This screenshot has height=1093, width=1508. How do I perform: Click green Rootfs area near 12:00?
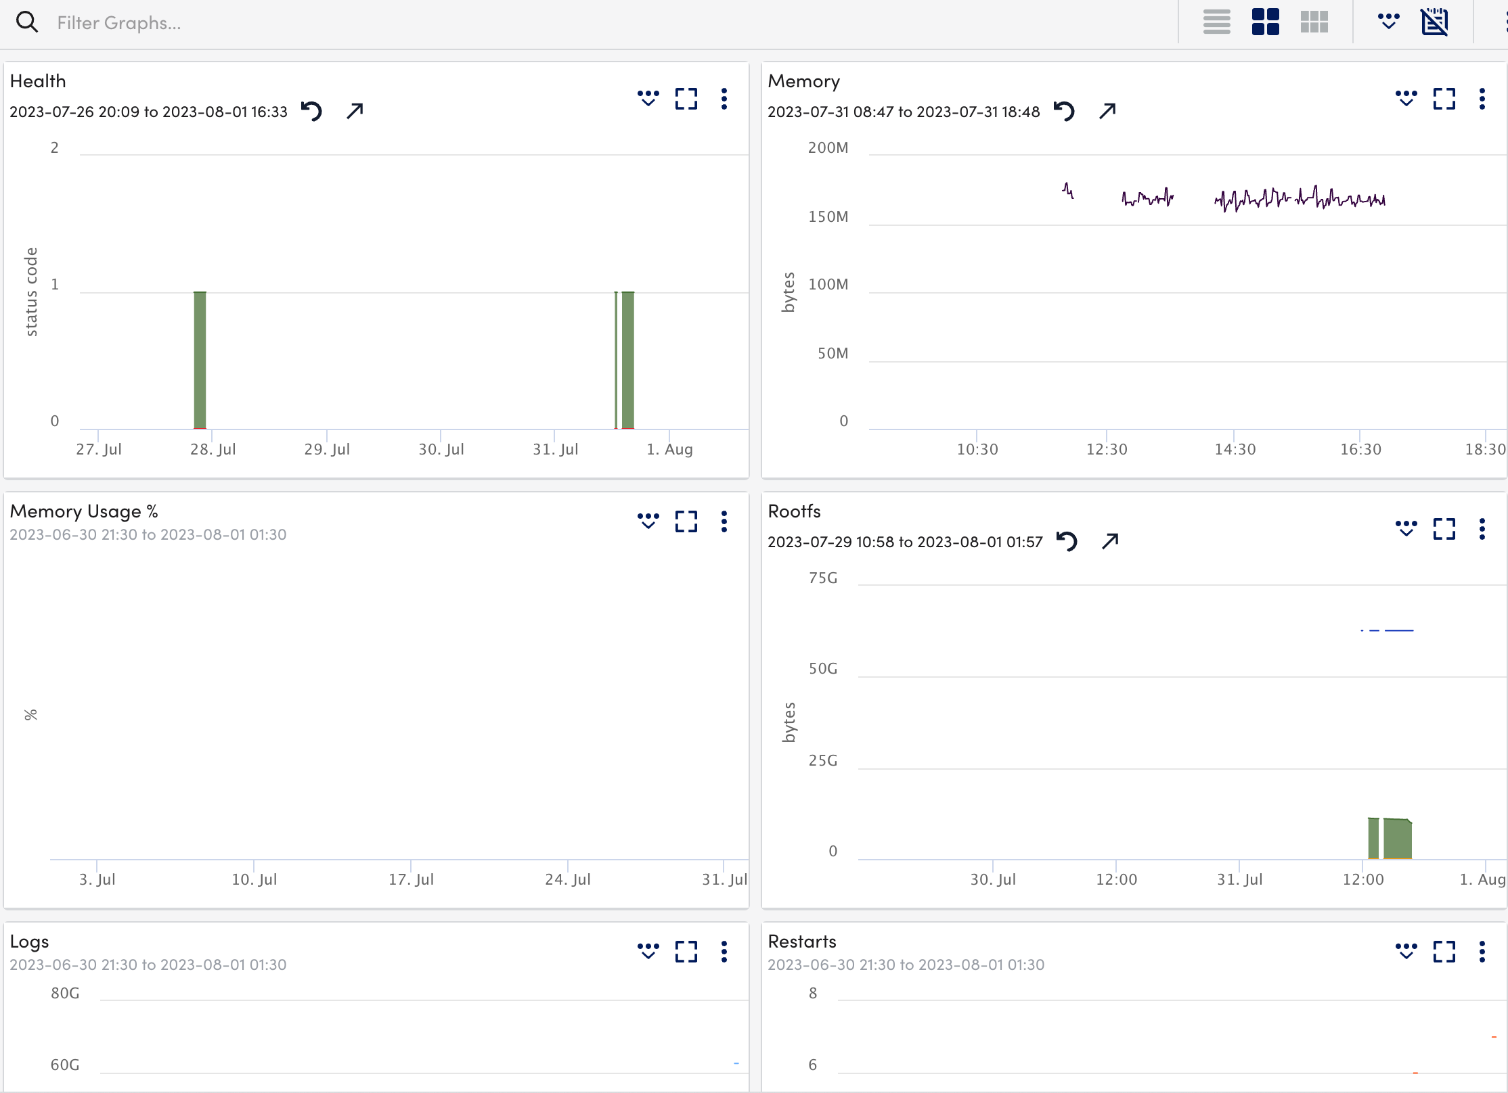[1397, 839]
